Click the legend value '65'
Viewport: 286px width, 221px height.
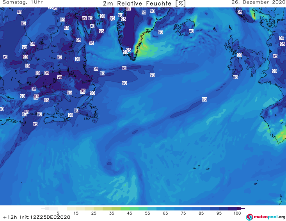[x=165, y=213]
